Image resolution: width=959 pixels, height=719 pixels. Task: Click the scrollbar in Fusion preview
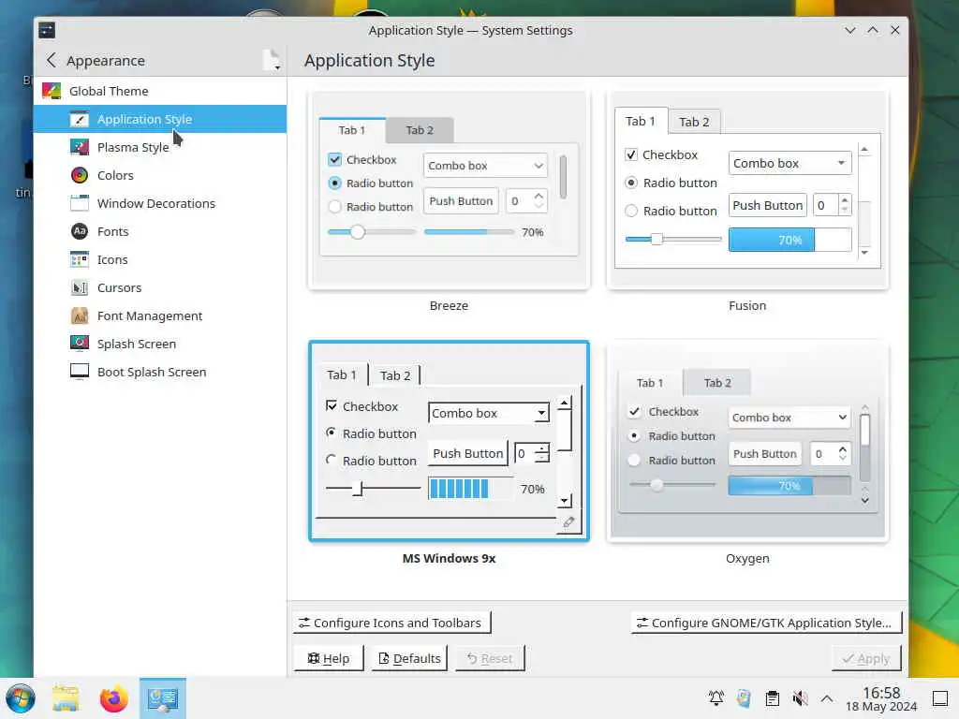coord(864,200)
